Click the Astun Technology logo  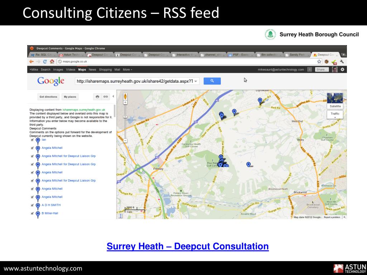(350, 269)
